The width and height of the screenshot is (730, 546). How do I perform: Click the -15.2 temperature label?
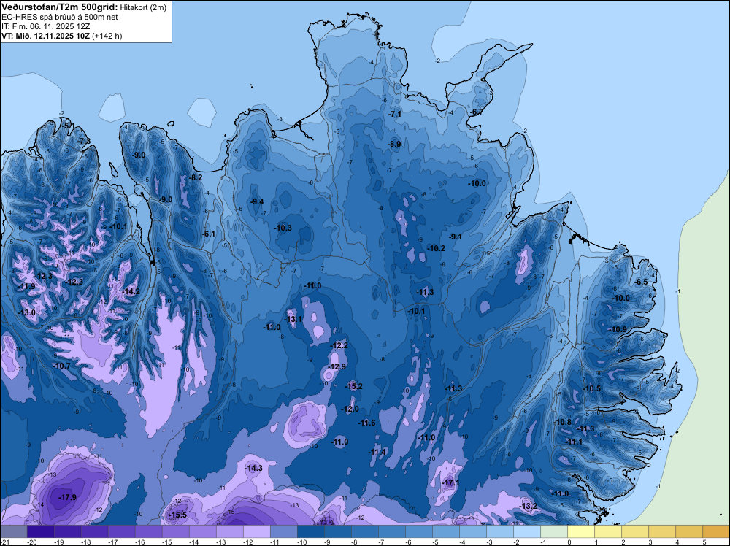click(353, 386)
